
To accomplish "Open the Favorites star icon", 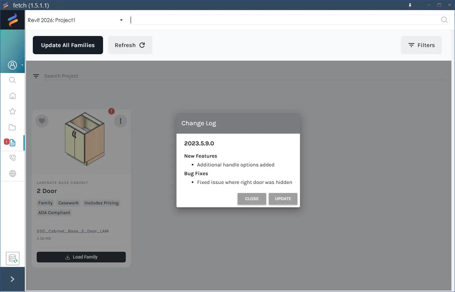I will click(12, 111).
